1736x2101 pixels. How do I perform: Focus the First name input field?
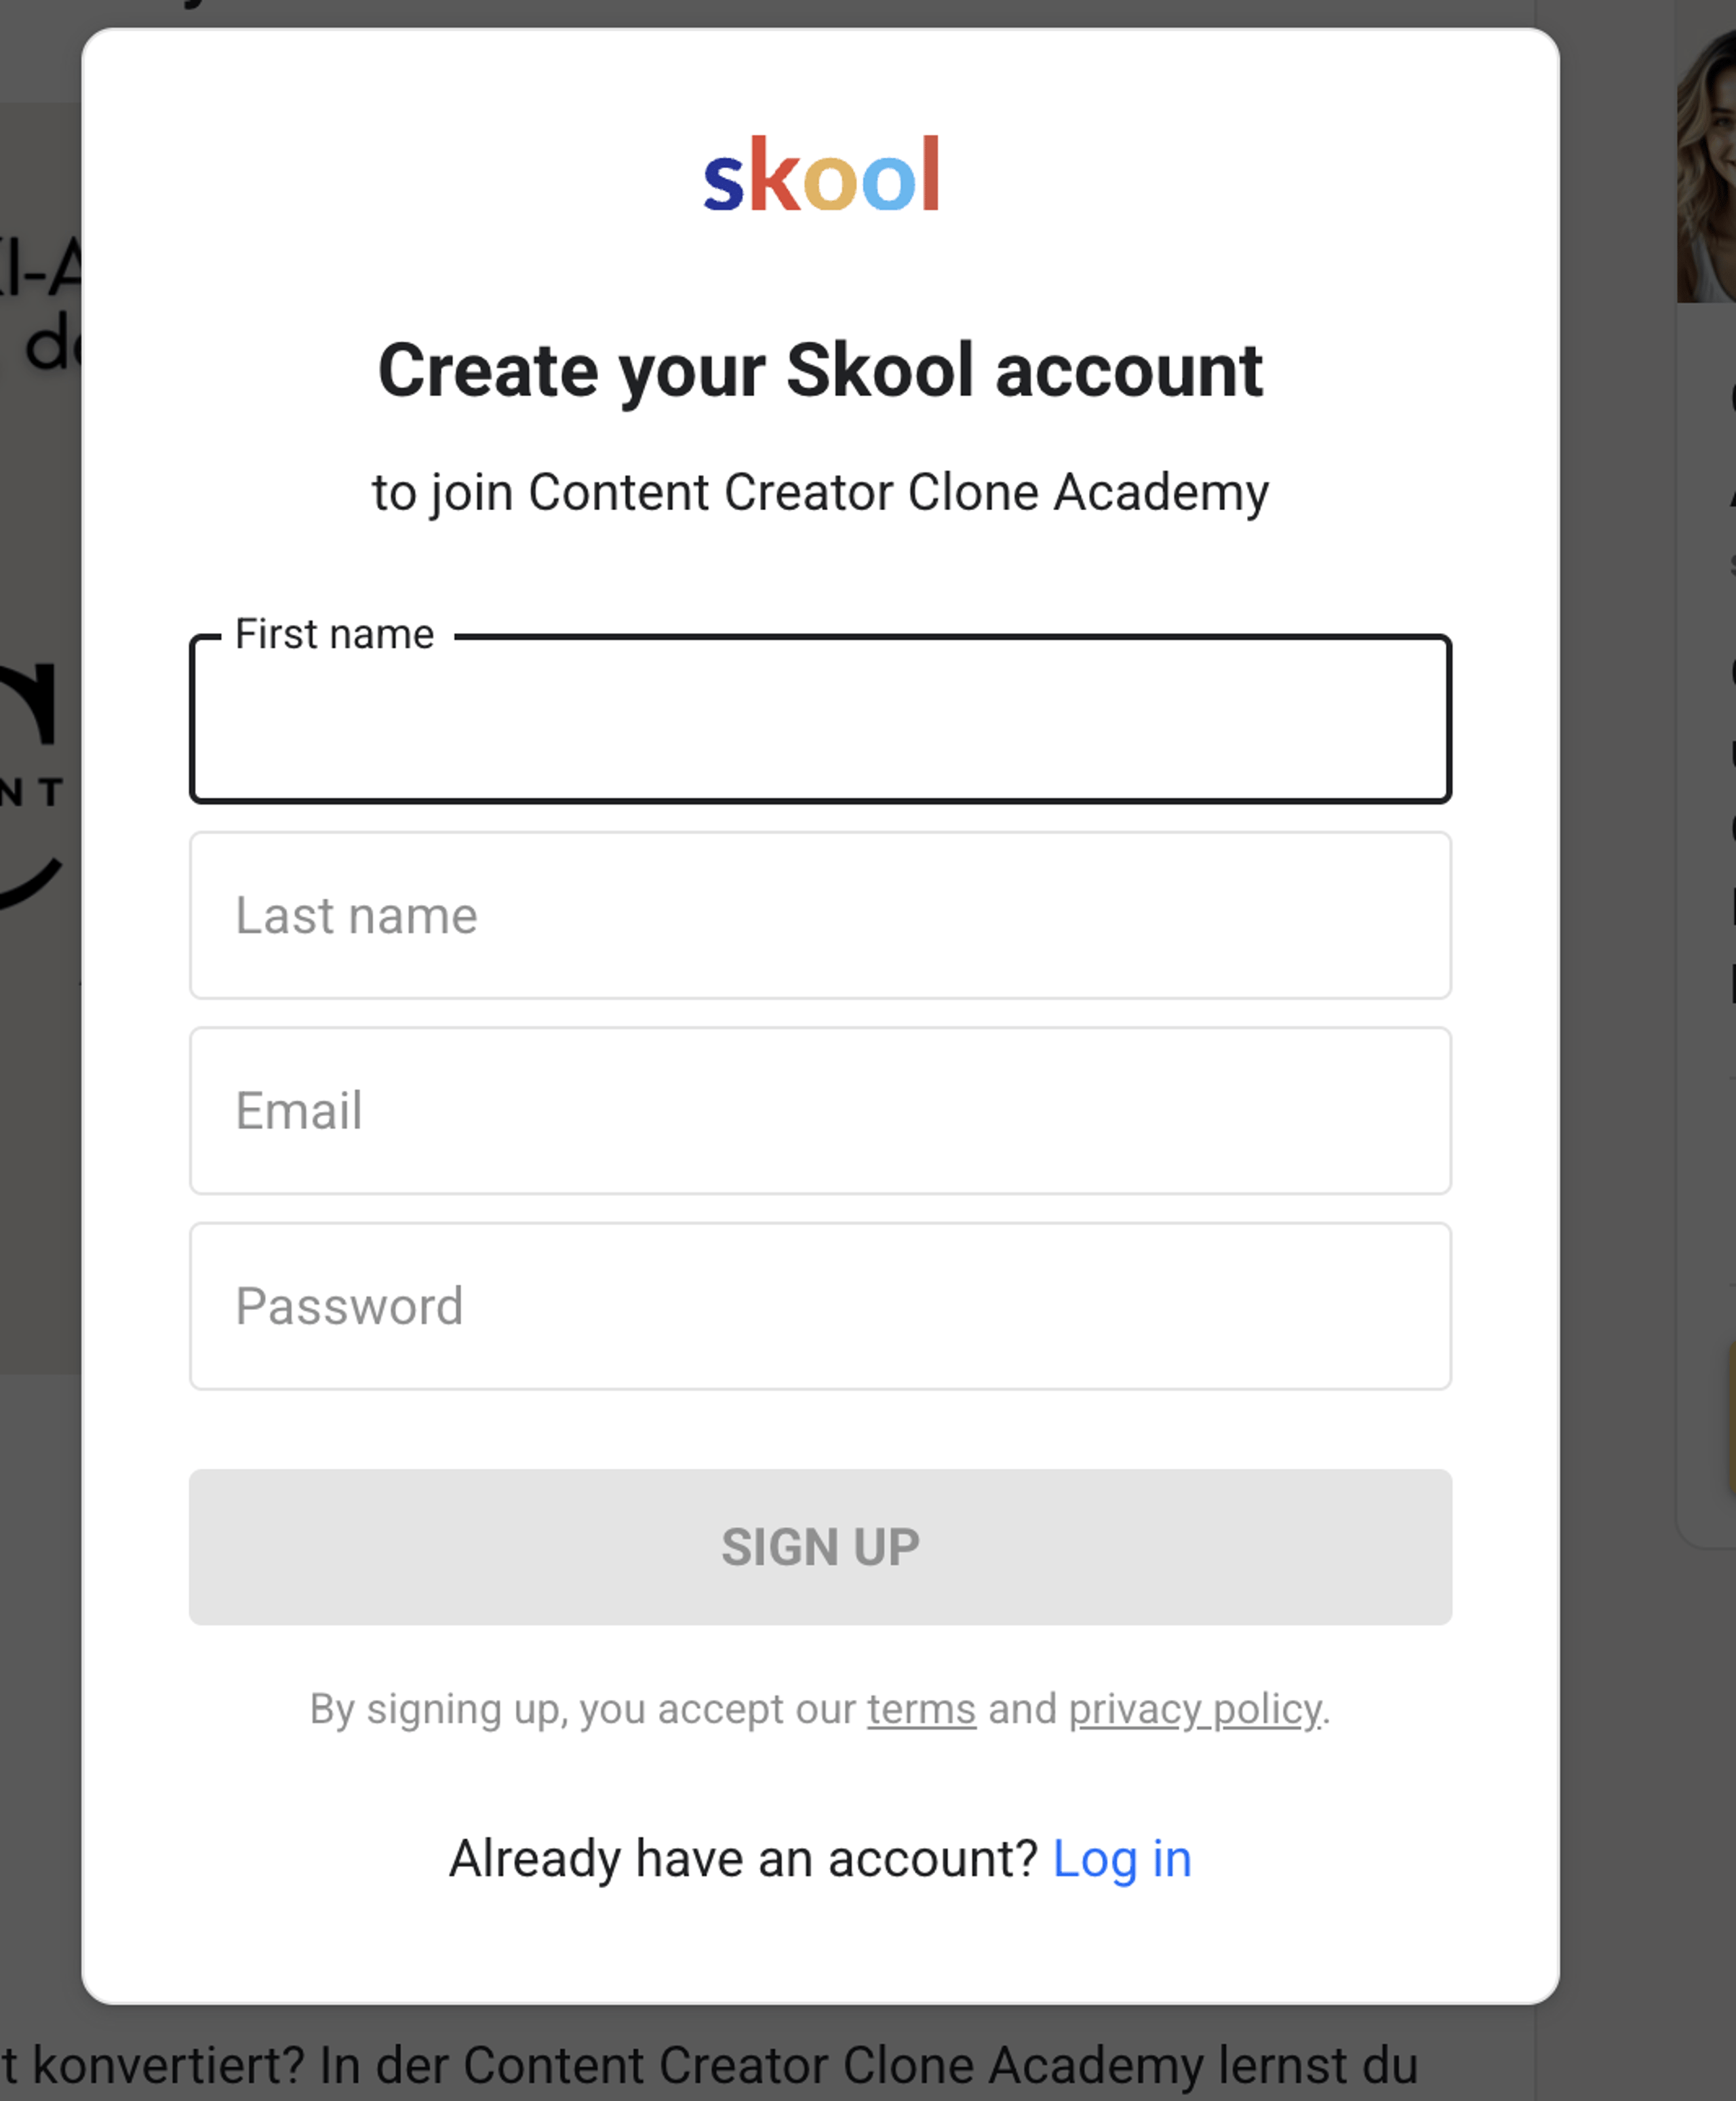[820, 720]
